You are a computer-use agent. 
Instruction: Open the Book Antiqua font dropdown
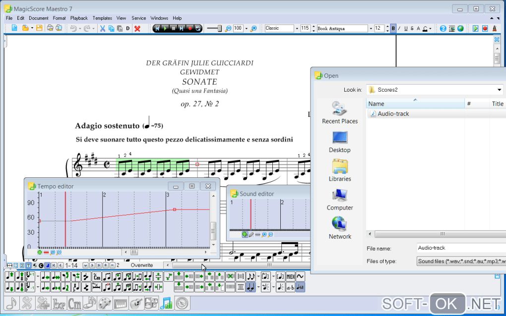tap(370, 28)
